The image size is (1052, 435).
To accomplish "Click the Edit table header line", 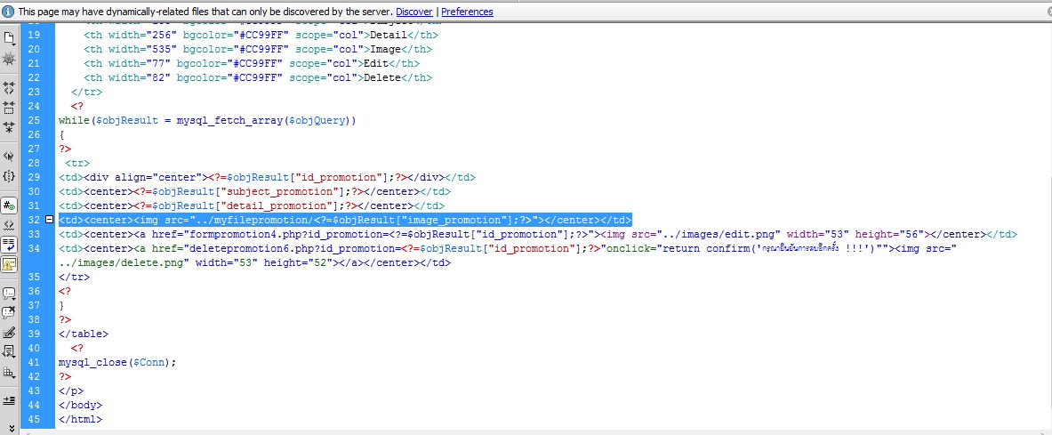I will click(x=252, y=64).
